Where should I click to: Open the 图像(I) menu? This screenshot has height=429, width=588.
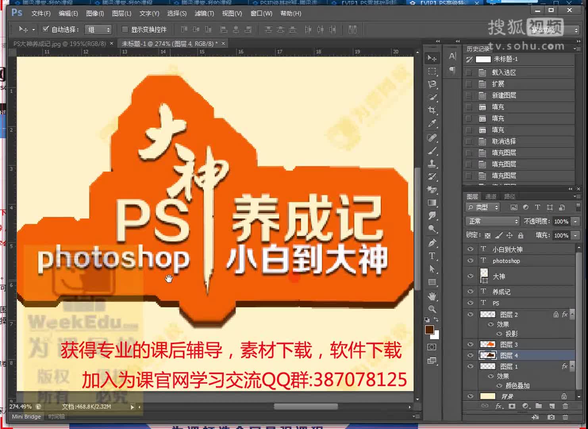[x=95, y=13]
